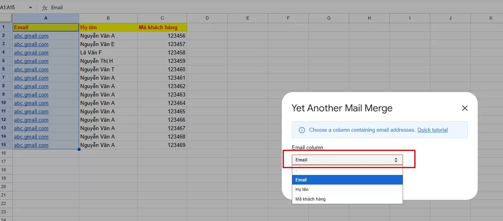
Task: Click the cell Lê Văn F
Action: click(108, 52)
